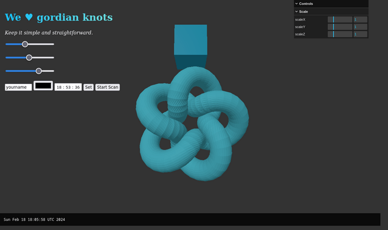Click the third range slider handle
Image resolution: width=388 pixels, height=230 pixels.
pos(38,71)
